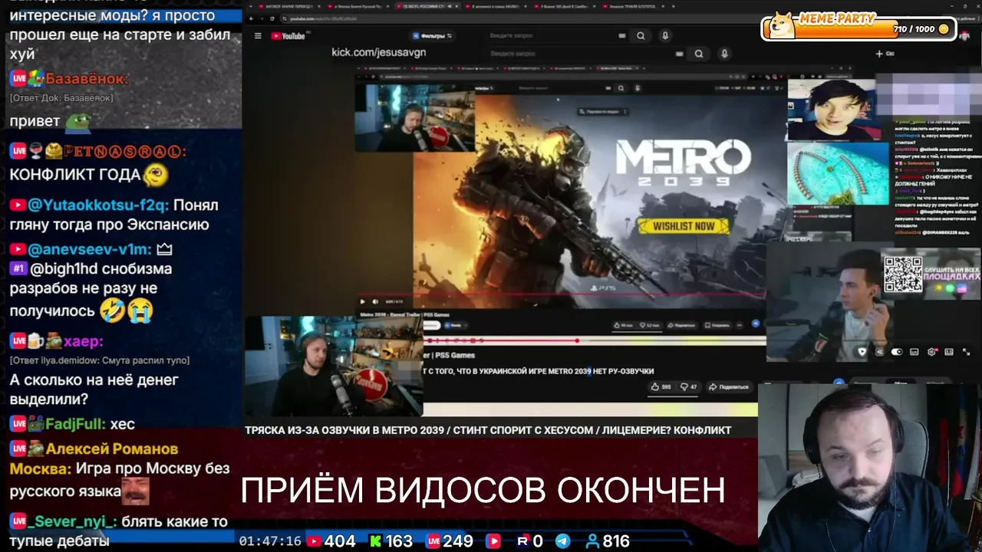Image resolution: width=982 pixels, height=552 pixels.
Task: Mute the Metro trailer with the volume icon
Action: (x=375, y=301)
